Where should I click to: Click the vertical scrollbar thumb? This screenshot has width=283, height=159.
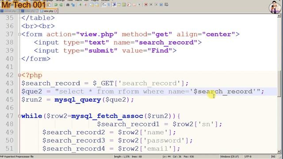279,84
